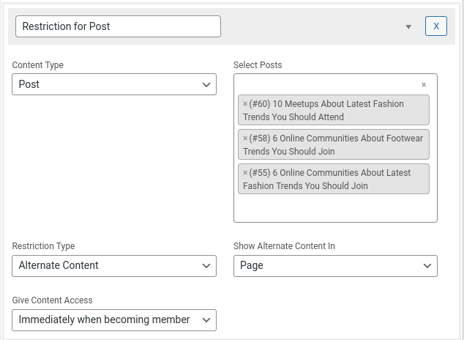Select the 10 Meetups About Latest Fashion tag
464x340 pixels.
pos(334,110)
